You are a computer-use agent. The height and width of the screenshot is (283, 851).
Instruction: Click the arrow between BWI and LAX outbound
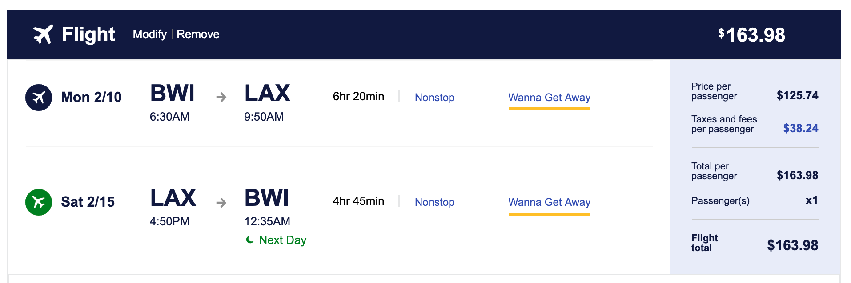(x=221, y=97)
